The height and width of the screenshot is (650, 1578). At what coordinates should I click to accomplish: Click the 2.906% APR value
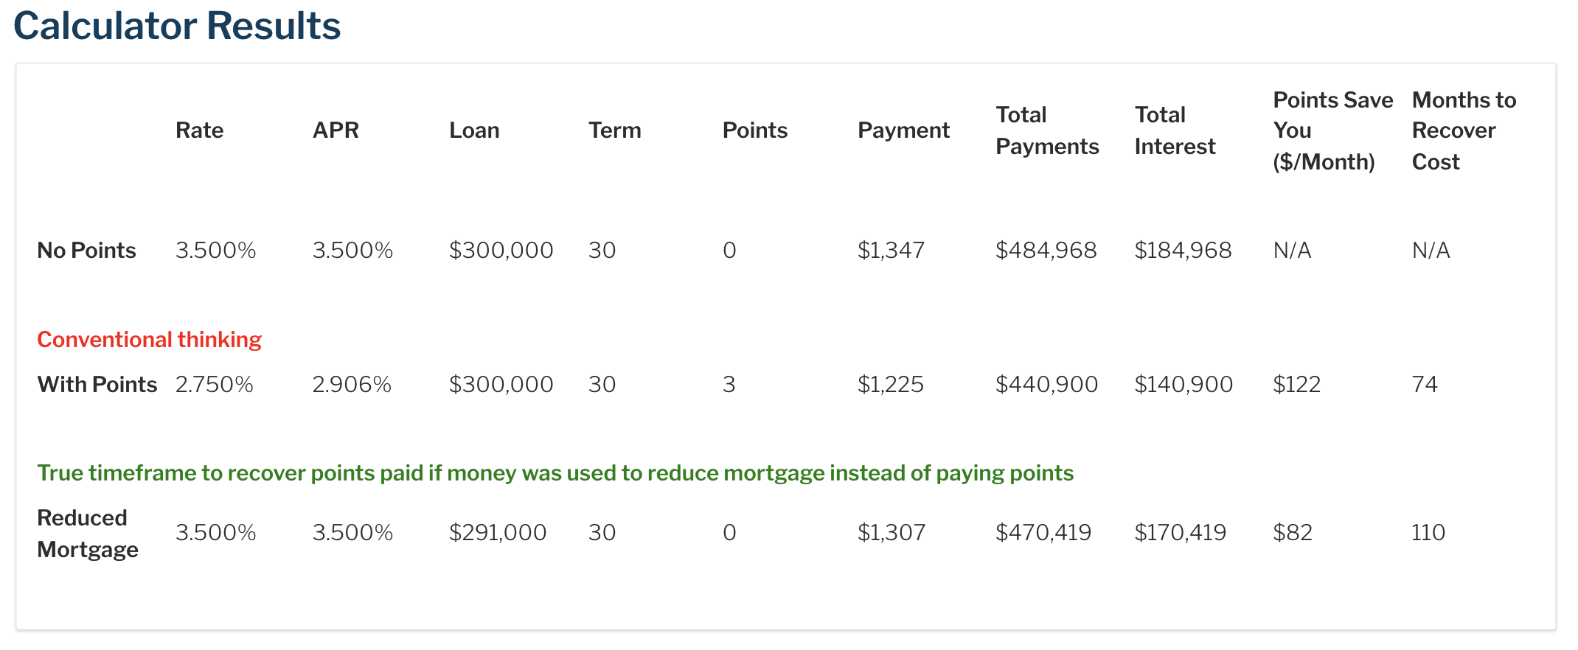click(352, 385)
